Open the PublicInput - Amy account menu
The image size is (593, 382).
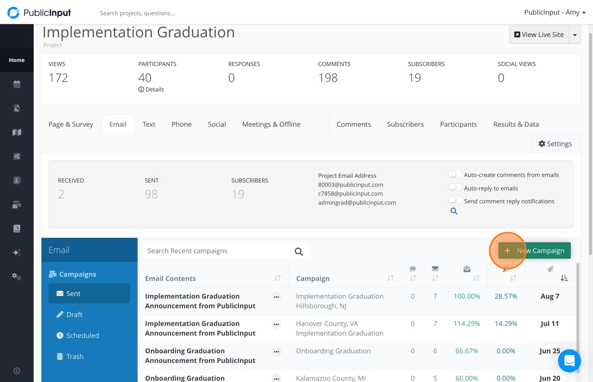coord(554,13)
